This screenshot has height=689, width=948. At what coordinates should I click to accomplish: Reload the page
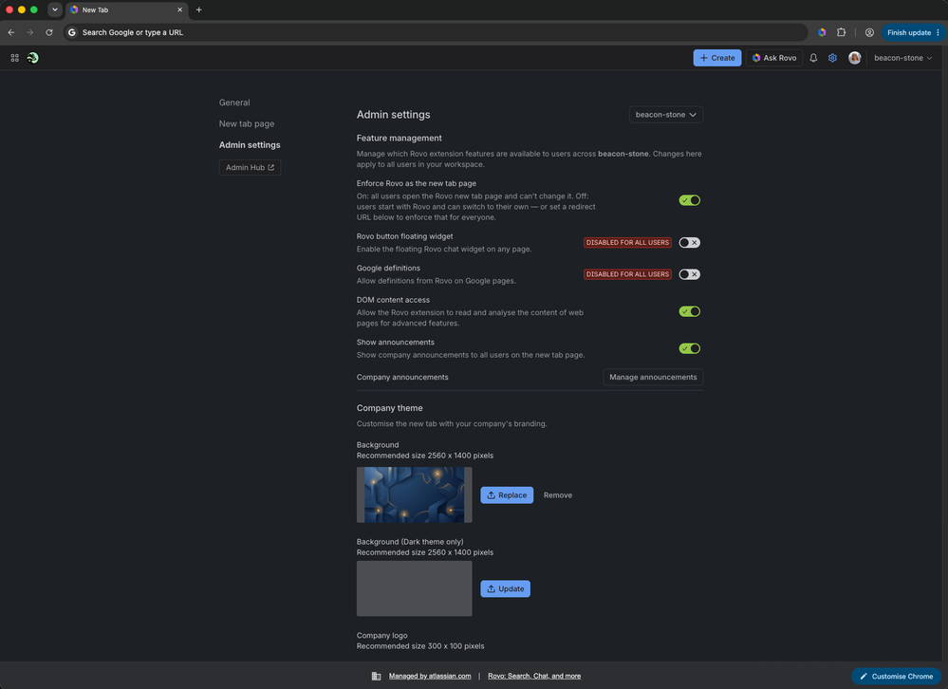pos(49,32)
